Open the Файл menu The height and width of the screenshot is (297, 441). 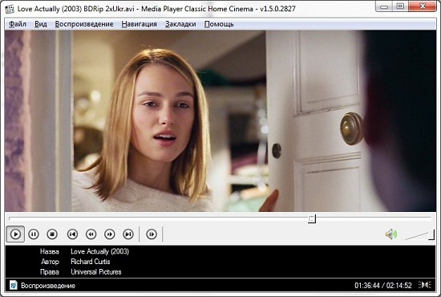(18, 24)
